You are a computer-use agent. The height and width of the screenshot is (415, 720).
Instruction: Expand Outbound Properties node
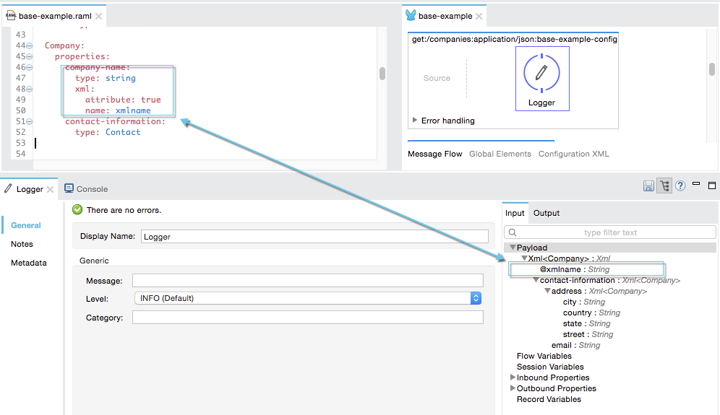click(x=513, y=388)
